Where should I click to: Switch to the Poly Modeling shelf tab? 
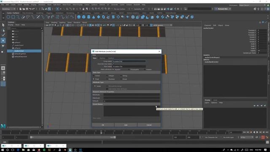pos(27,13)
